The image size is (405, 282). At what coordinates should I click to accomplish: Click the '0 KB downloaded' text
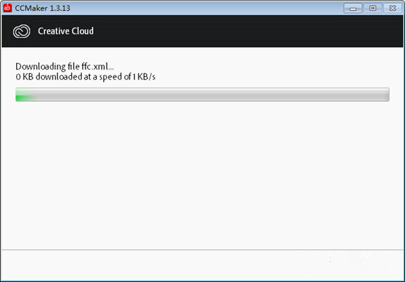point(43,77)
